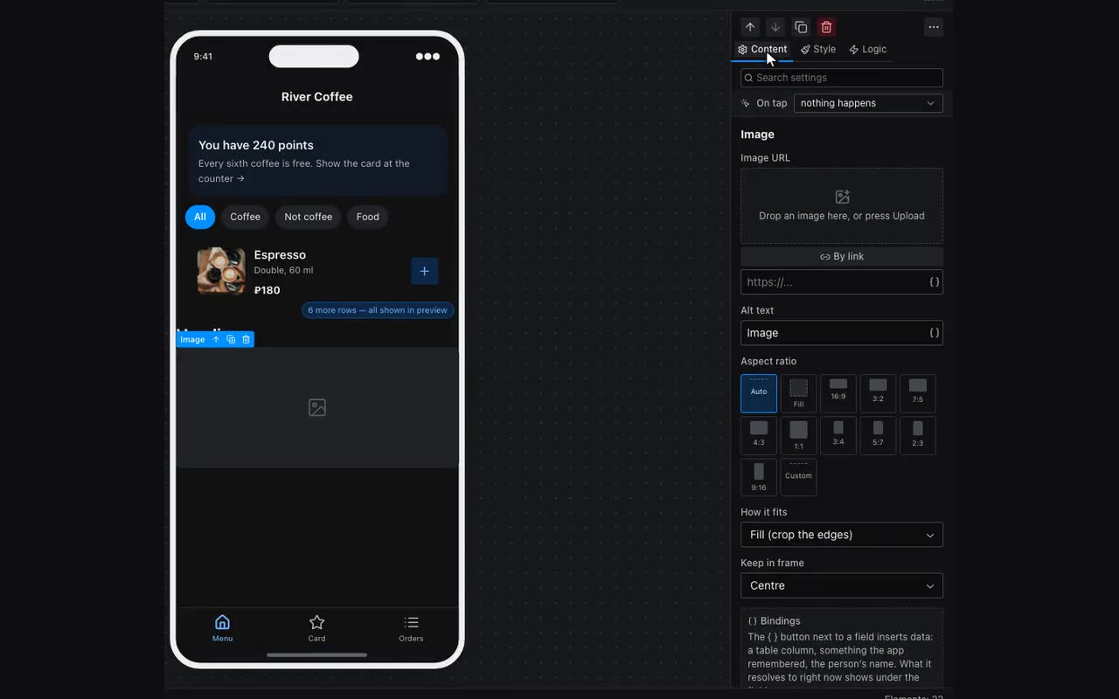Image resolution: width=1119 pixels, height=699 pixels.
Task: Select the Food filter chip
Action: pos(368,217)
